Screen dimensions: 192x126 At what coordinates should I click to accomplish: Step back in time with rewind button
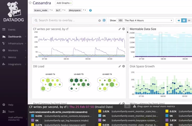[179, 20]
